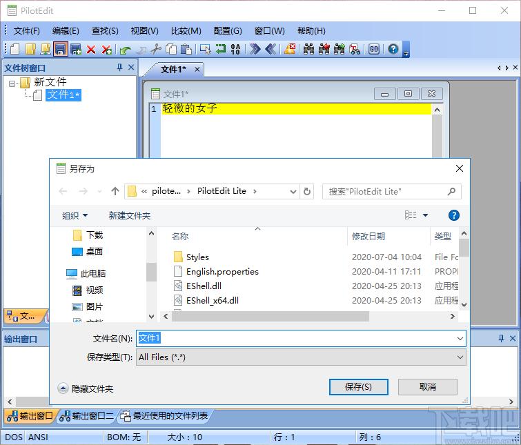Select 文件1* in the file tree

(63, 95)
